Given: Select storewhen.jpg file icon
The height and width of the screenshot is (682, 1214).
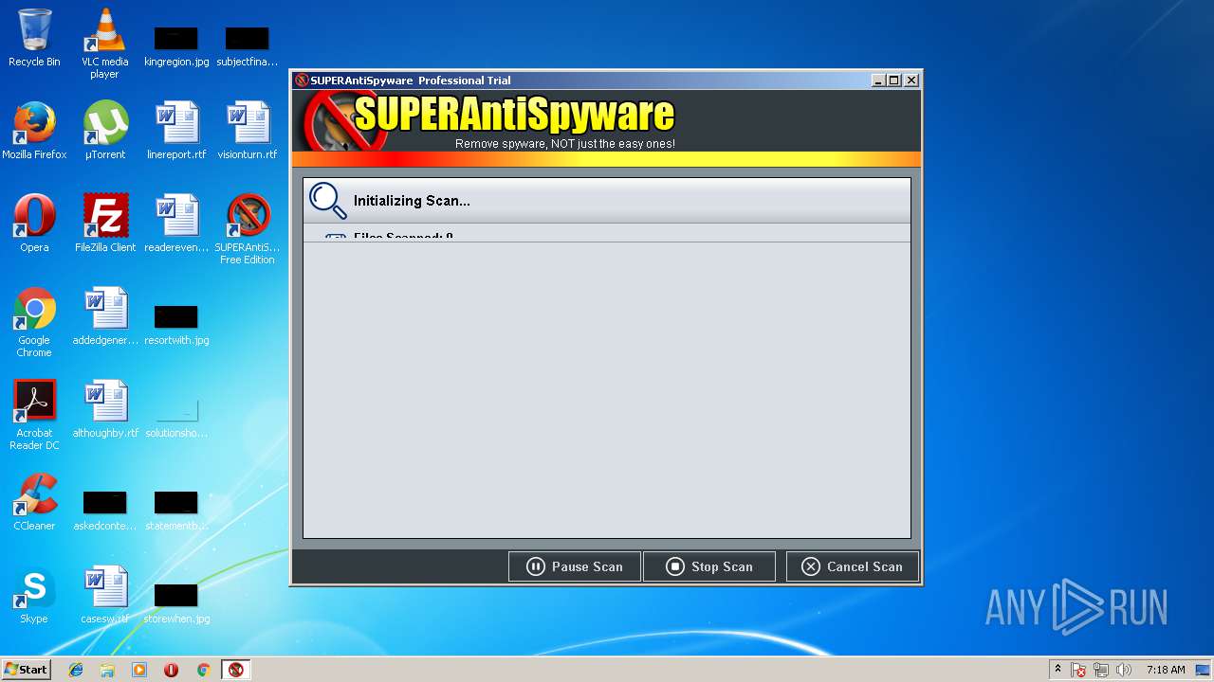Looking at the screenshot, I should [x=176, y=602].
